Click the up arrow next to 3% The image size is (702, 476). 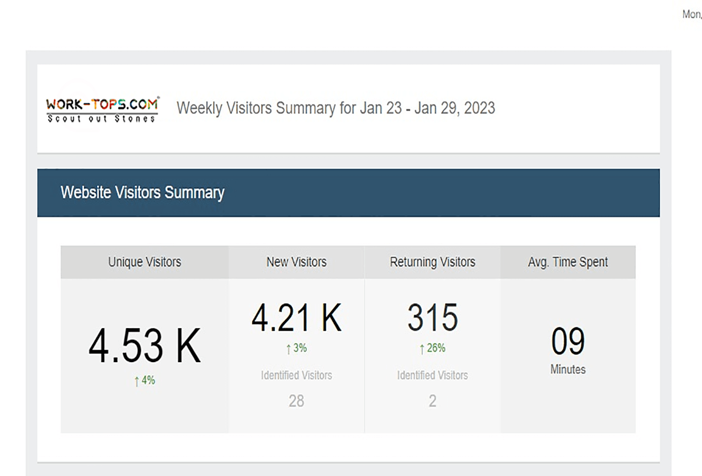coord(287,347)
